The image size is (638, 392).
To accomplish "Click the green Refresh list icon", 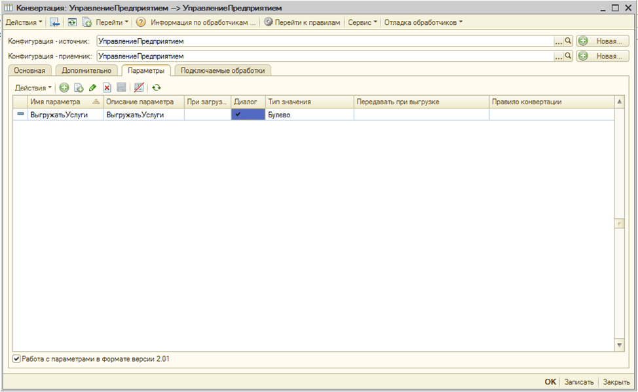I will [157, 87].
